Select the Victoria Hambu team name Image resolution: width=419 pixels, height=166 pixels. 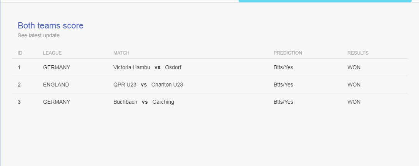pyautogui.click(x=132, y=67)
